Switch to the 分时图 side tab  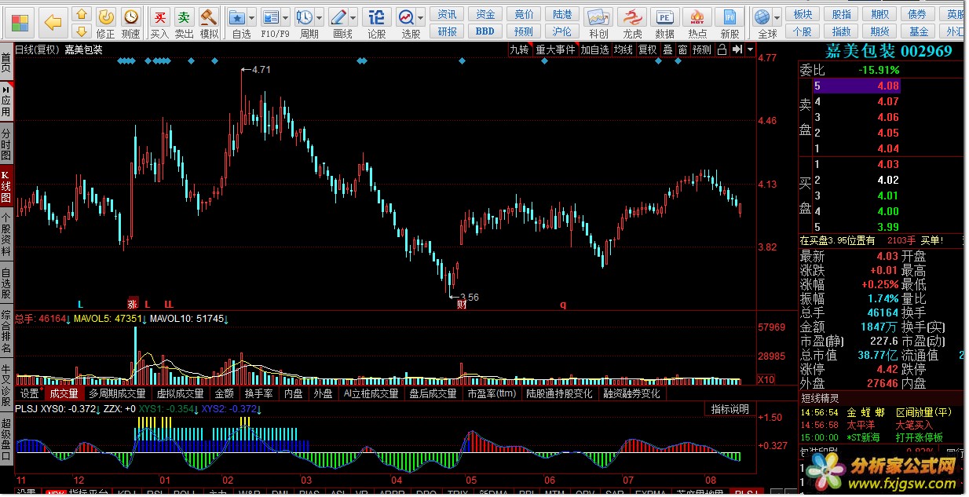6,142
